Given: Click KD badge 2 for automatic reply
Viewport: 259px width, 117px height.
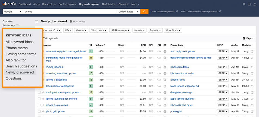Looking at the screenshot, I should [x=91, y=51].
